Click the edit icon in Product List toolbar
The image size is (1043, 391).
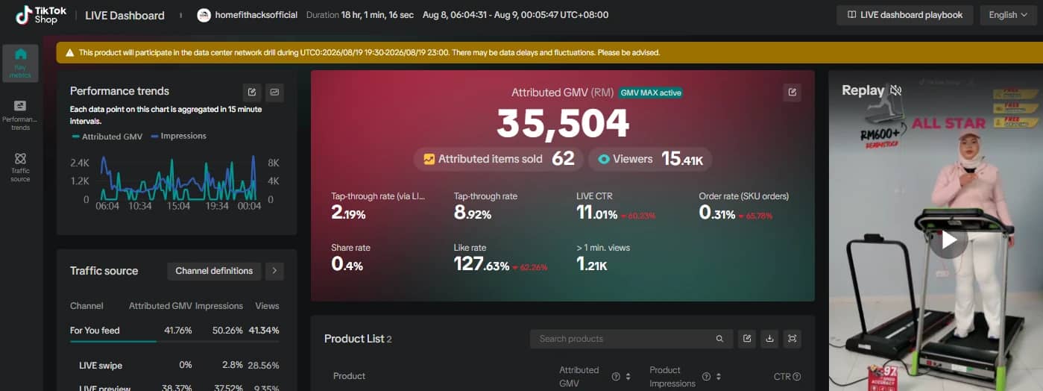747,339
